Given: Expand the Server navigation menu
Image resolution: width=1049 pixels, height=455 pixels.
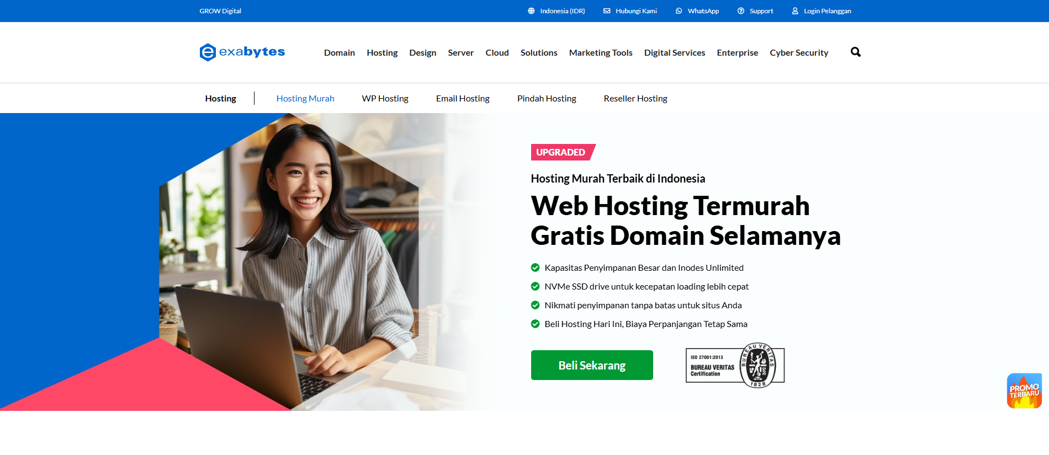Looking at the screenshot, I should point(461,52).
